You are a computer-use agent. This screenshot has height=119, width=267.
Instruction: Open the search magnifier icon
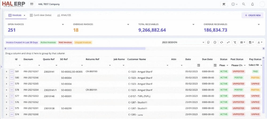(x=244, y=4)
